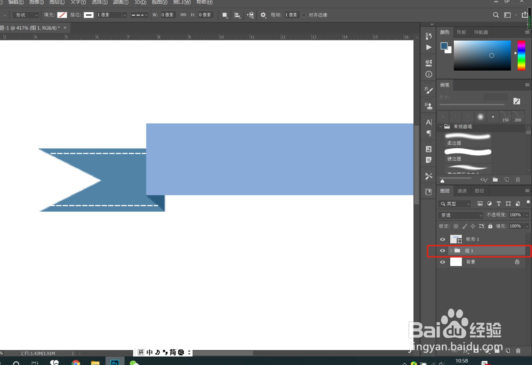
Task: Switch to the 导航器 tab
Action: (481, 32)
